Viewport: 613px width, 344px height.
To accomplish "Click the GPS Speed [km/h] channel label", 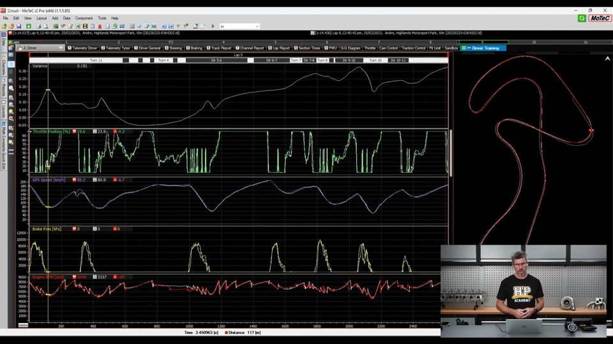I will [49, 180].
